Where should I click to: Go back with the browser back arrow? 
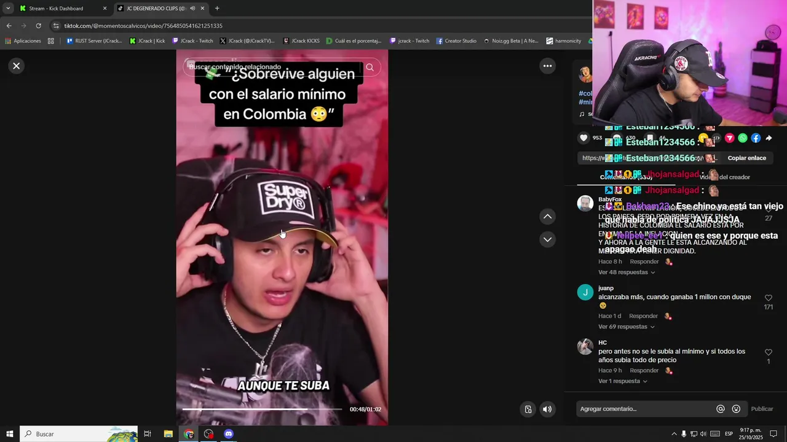tap(9, 26)
